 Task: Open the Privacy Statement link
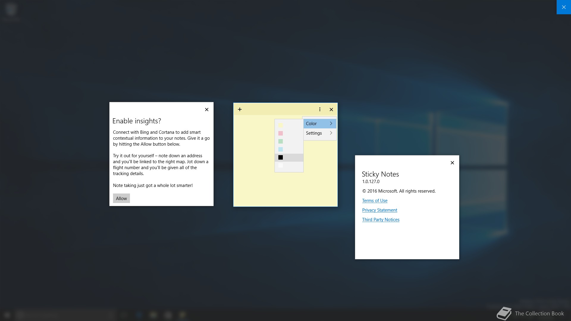click(379, 210)
